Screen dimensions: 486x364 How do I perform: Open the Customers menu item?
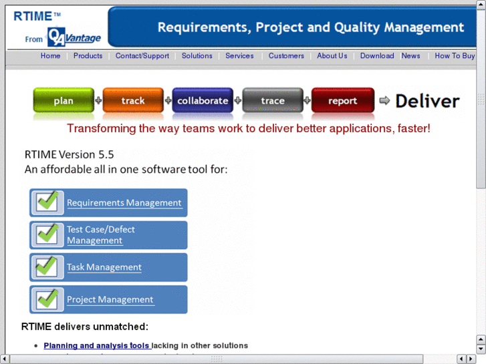[x=286, y=55]
